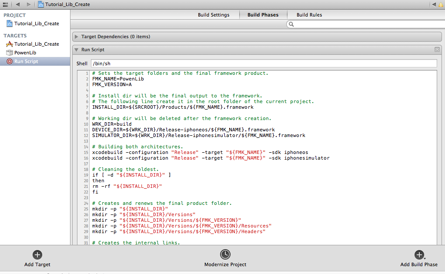The height and width of the screenshot is (274, 445).
Task: Click the comment '# Creates and renews the final product folder.'
Action: pyautogui.click(x=162, y=204)
